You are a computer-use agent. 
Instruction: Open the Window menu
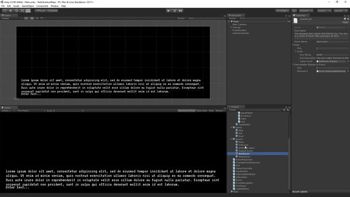(x=55, y=6)
